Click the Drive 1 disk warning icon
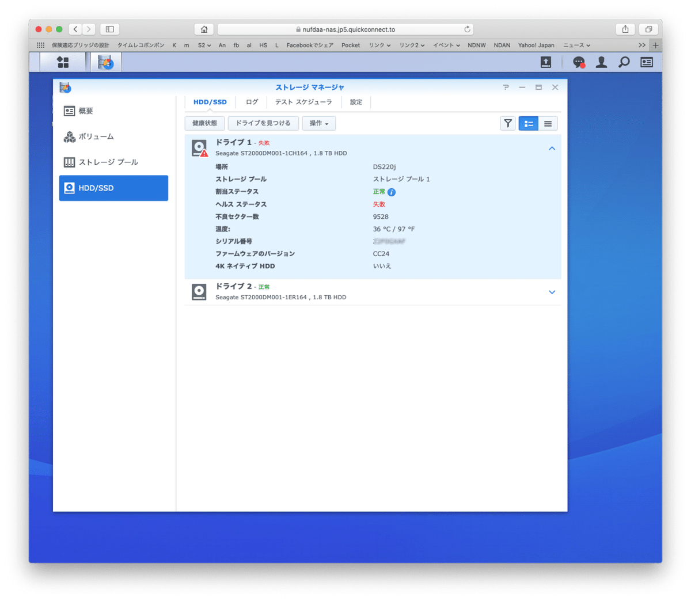The width and height of the screenshot is (691, 601). point(200,148)
